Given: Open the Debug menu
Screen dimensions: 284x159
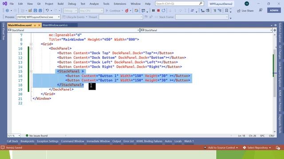Looking at the screenshot, I should (72, 4).
